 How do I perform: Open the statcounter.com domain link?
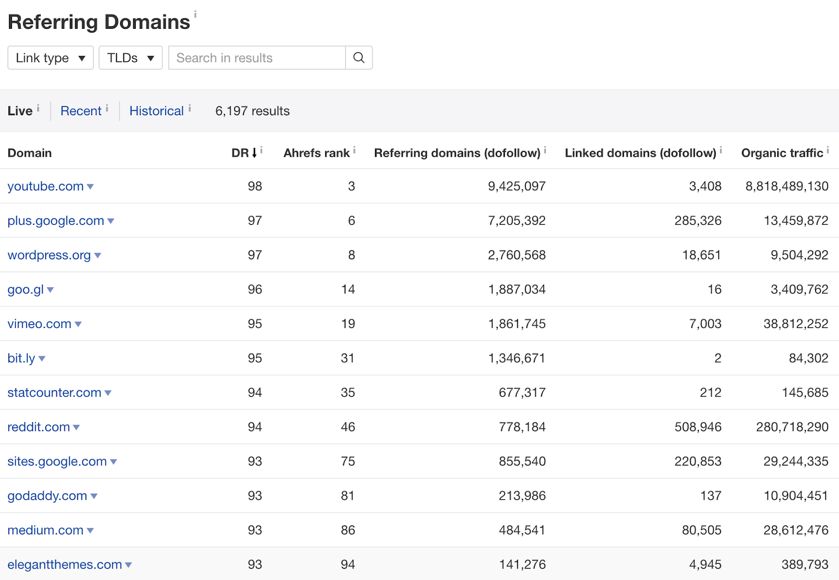click(x=55, y=392)
